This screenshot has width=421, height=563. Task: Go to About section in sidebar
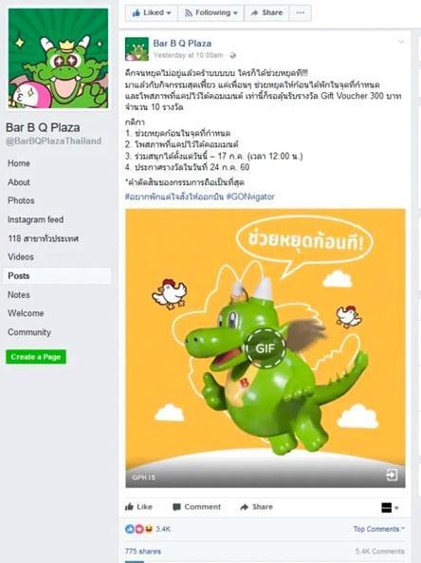19,182
